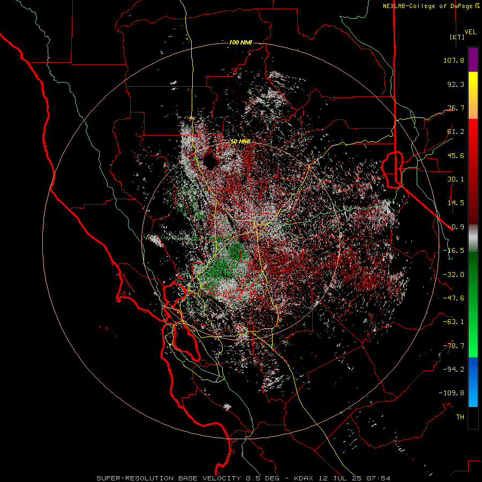Select the 76.7 velocity scale value
482x482 pixels.
pyautogui.click(x=456, y=108)
